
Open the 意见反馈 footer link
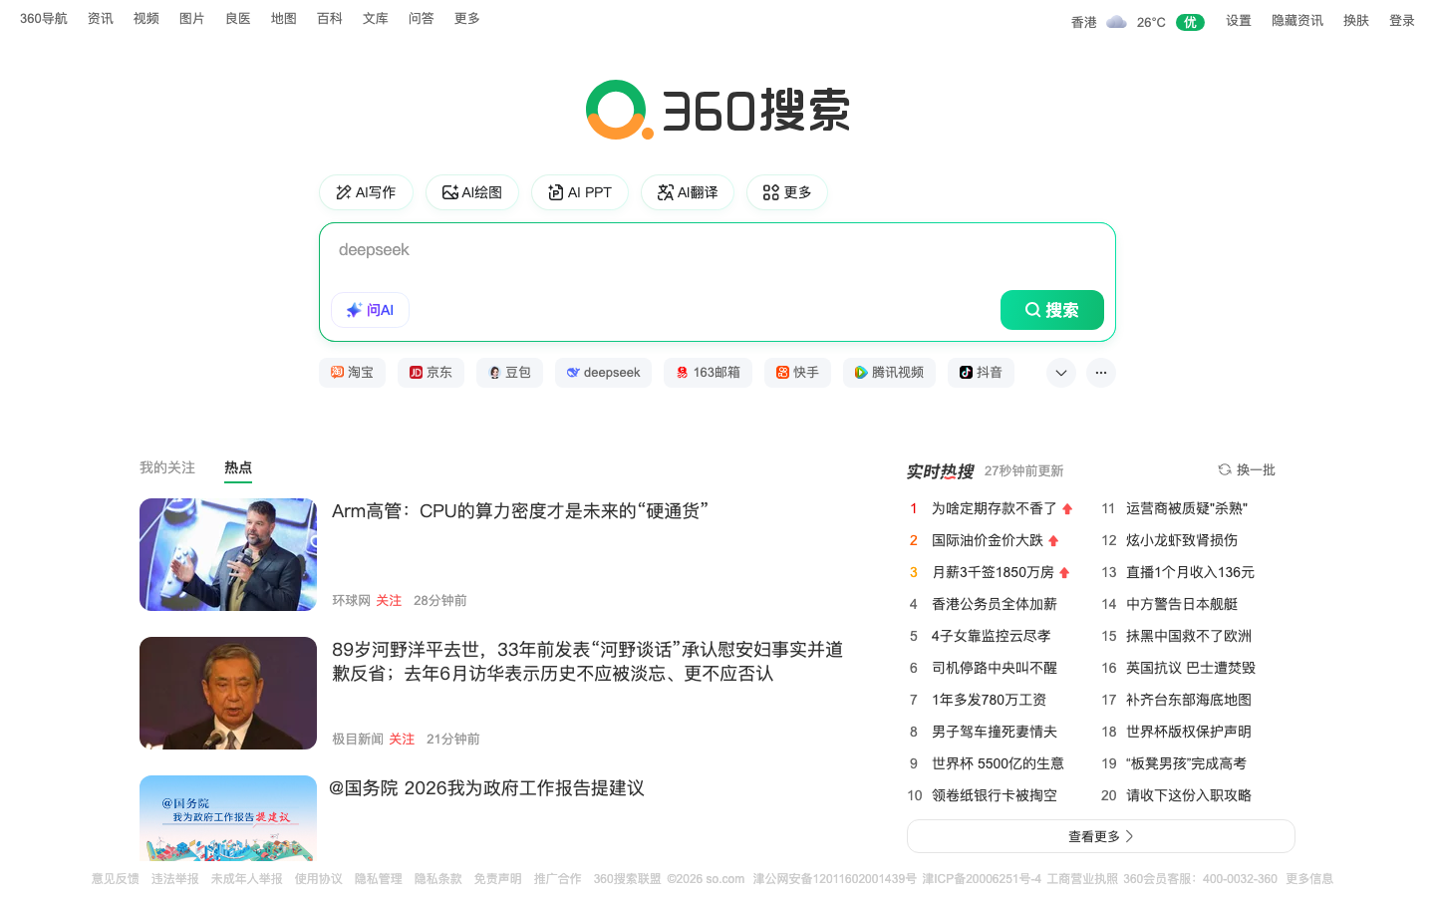pyautogui.click(x=116, y=879)
